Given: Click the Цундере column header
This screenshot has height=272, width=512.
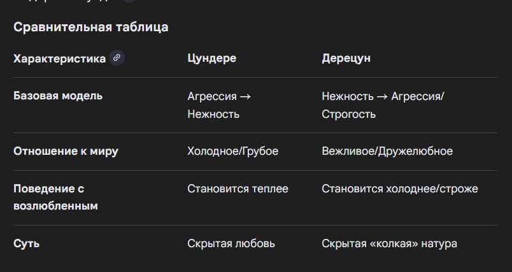Looking at the screenshot, I should 211,59.
